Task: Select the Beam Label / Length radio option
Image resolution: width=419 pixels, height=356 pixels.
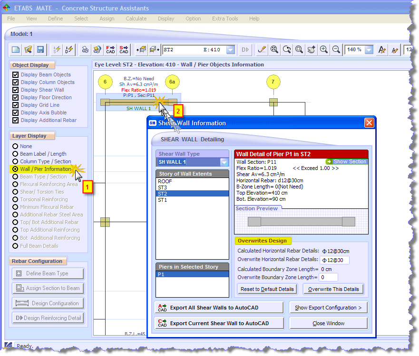Action: point(16,154)
